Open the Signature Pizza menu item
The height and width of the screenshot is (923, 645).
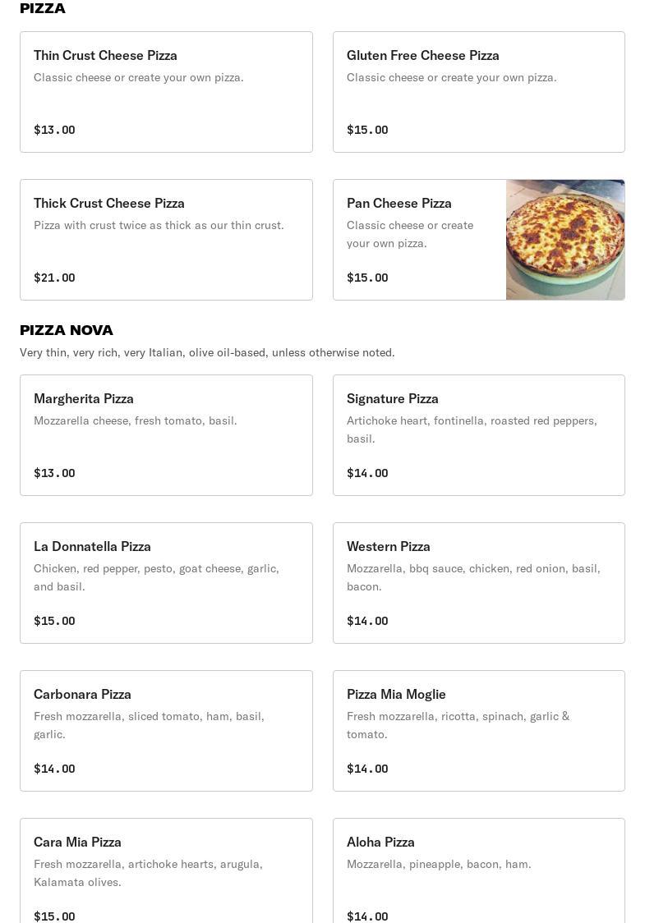(x=478, y=435)
